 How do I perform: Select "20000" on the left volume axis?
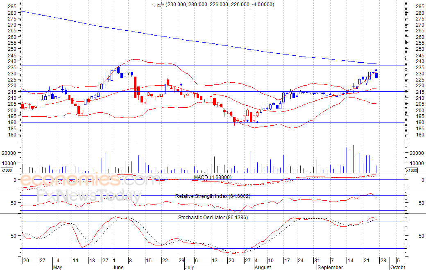click(x=9, y=153)
